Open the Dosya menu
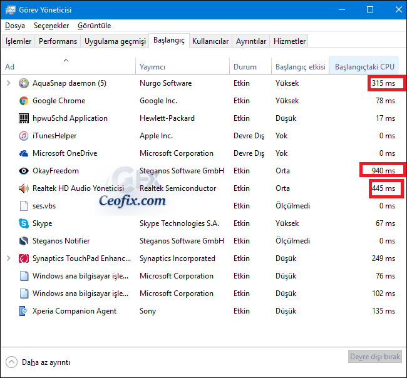The image size is (407, 378). click(x=15, y=26)
